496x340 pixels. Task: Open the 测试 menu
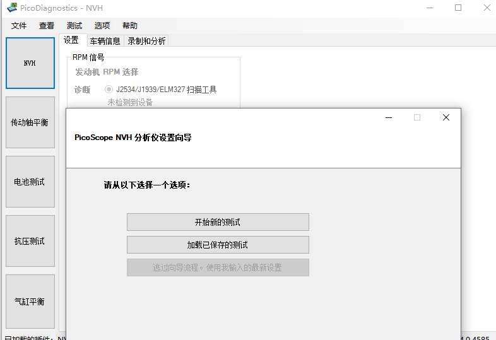tap(74, 26)
